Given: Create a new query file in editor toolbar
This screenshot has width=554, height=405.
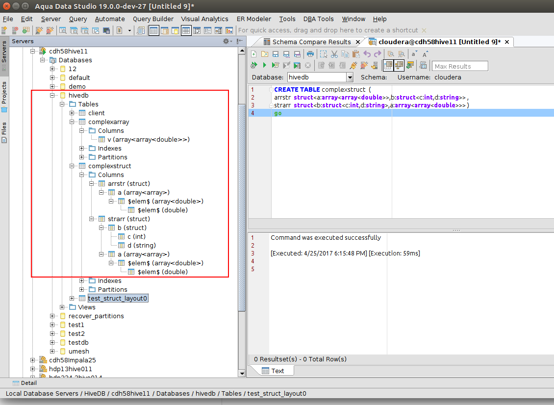Looking at the screenshot, I should point(253,54).
